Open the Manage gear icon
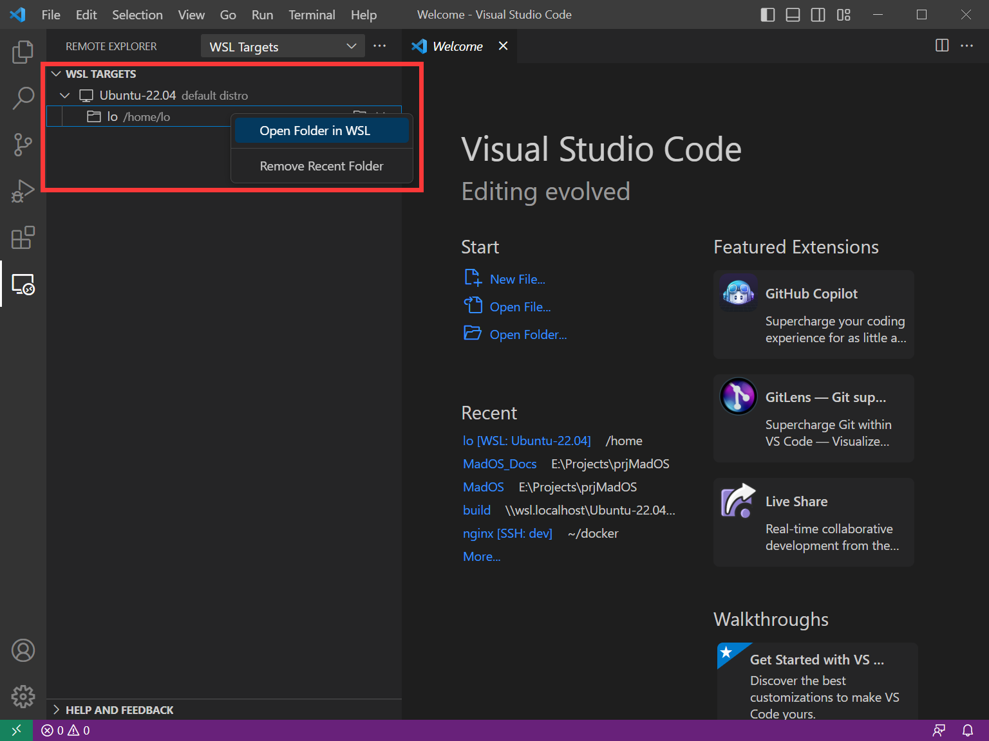 pyautogui.click(x=23, y=696)
